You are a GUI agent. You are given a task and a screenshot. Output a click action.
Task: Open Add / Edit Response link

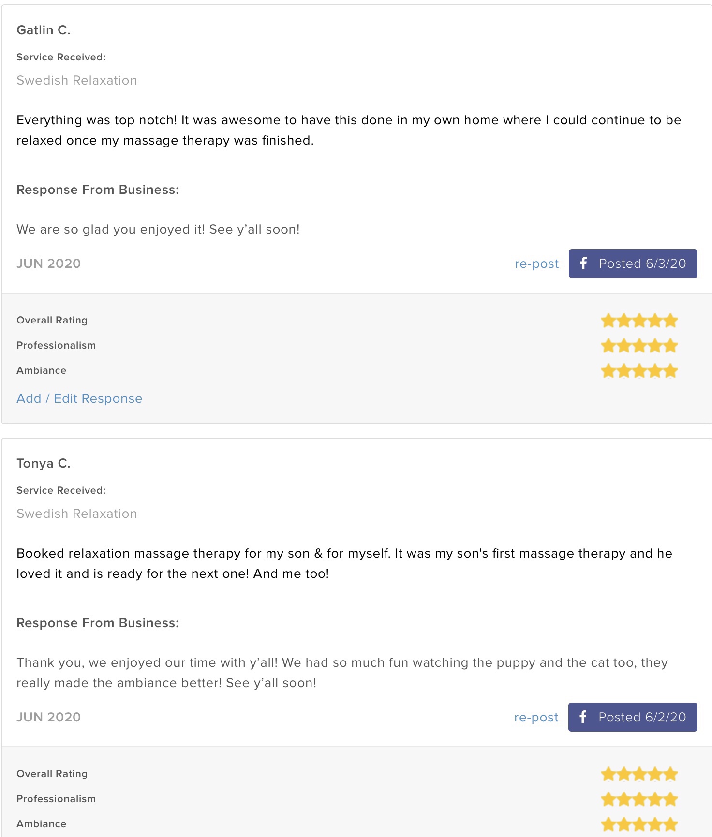click(x=79, y=398)
